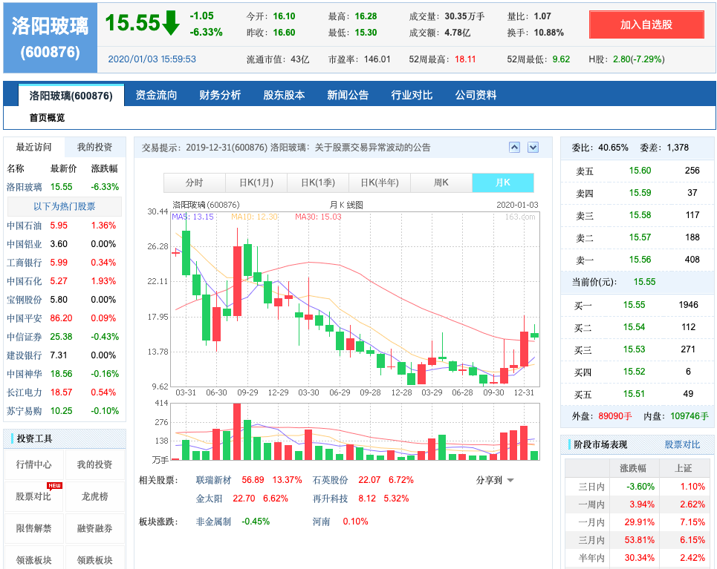Open the 洛阳玻璃 row in recent visits

click(x=25, y=187)
